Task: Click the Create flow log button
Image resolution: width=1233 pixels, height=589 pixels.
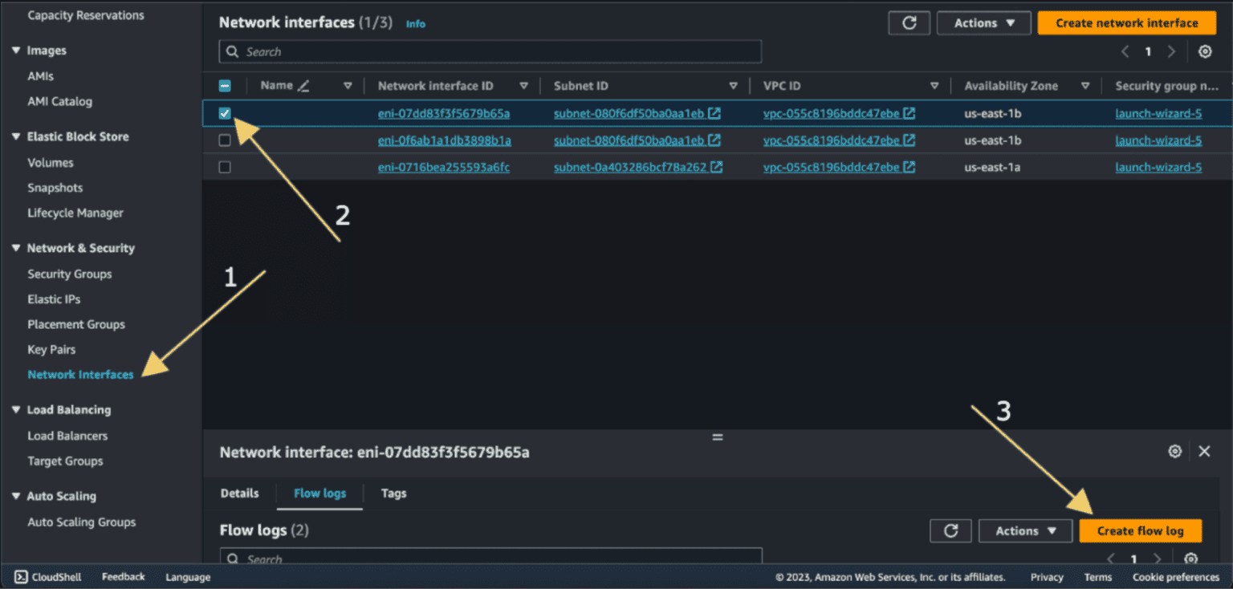Action: (1140, 530)
